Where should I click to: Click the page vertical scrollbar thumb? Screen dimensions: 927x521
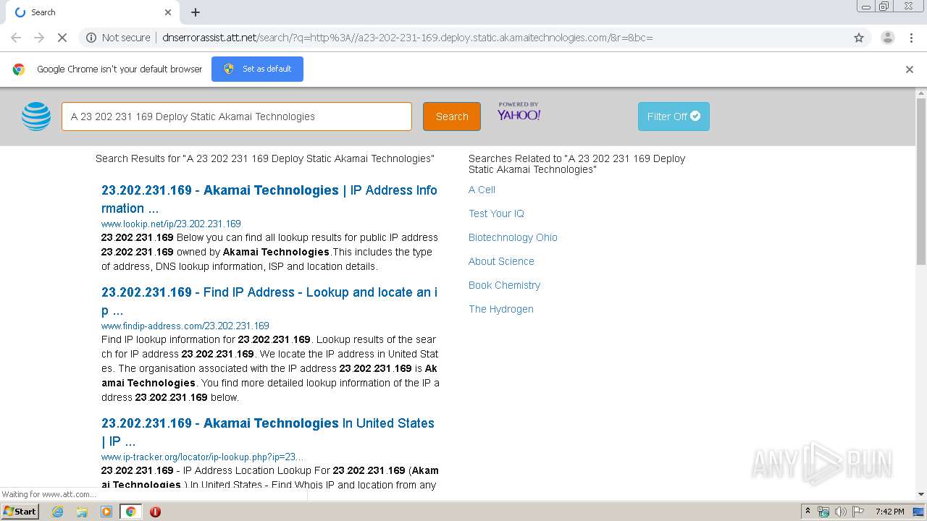point(921,181)
